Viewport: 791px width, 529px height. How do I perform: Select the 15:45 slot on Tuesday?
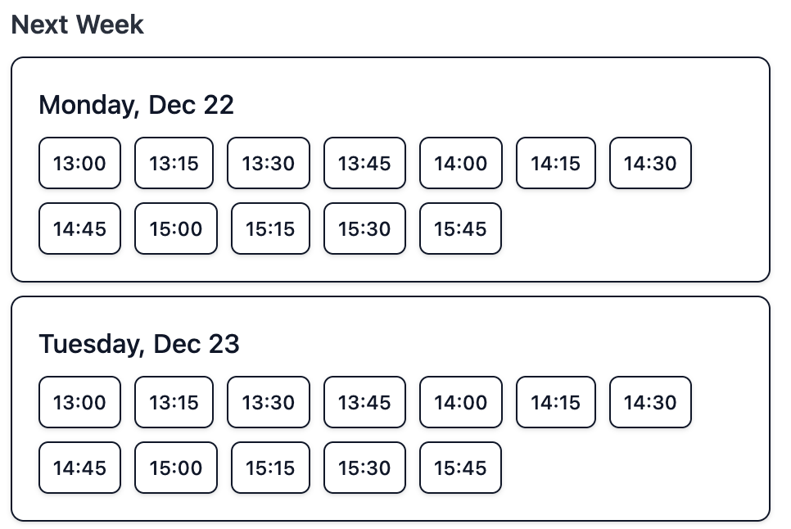(x=460, y=468)
